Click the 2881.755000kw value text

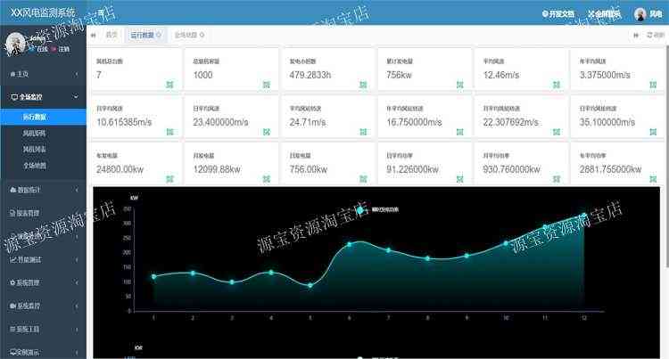[610, 169]
